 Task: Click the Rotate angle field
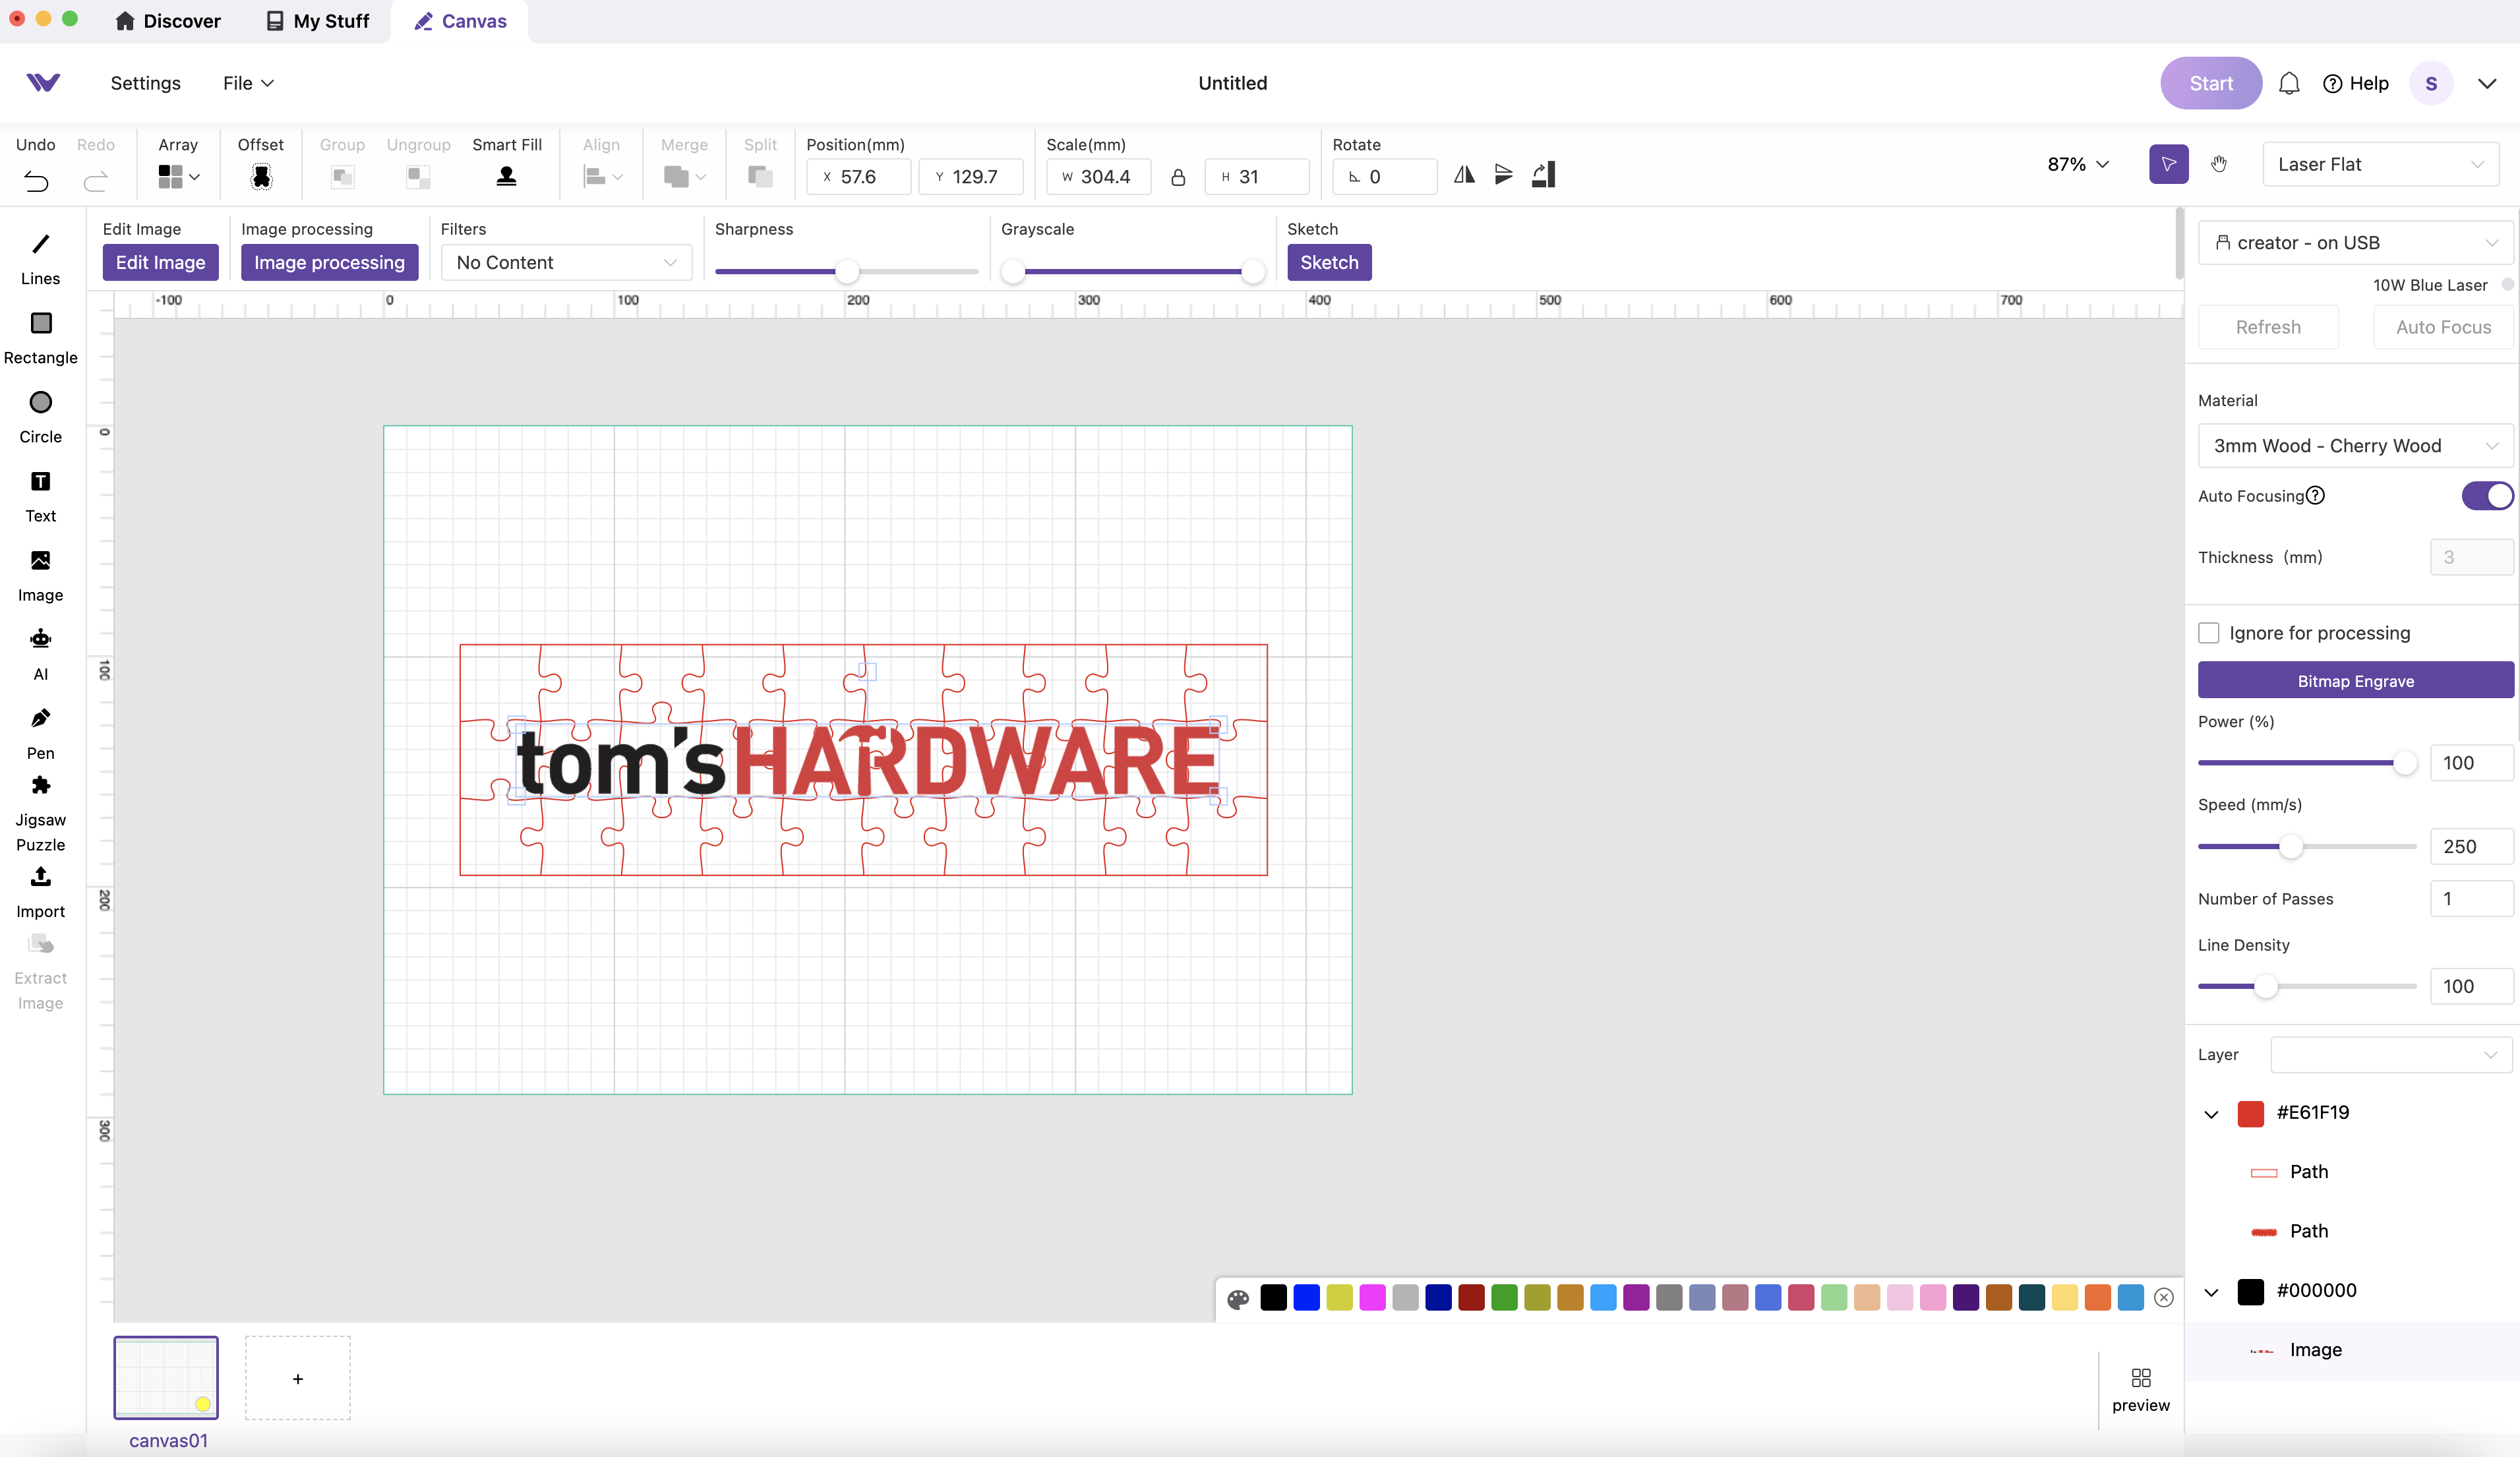[1384, 177]
